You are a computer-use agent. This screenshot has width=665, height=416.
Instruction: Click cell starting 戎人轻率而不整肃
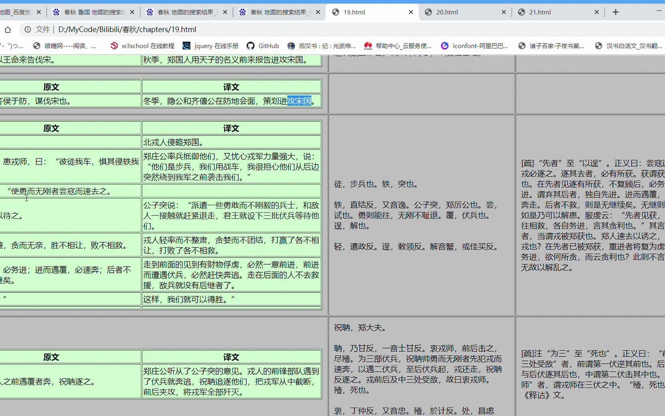(231, 245)
